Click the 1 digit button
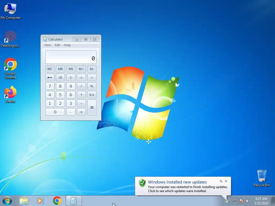The image size is (275, 206). point(50,103)
